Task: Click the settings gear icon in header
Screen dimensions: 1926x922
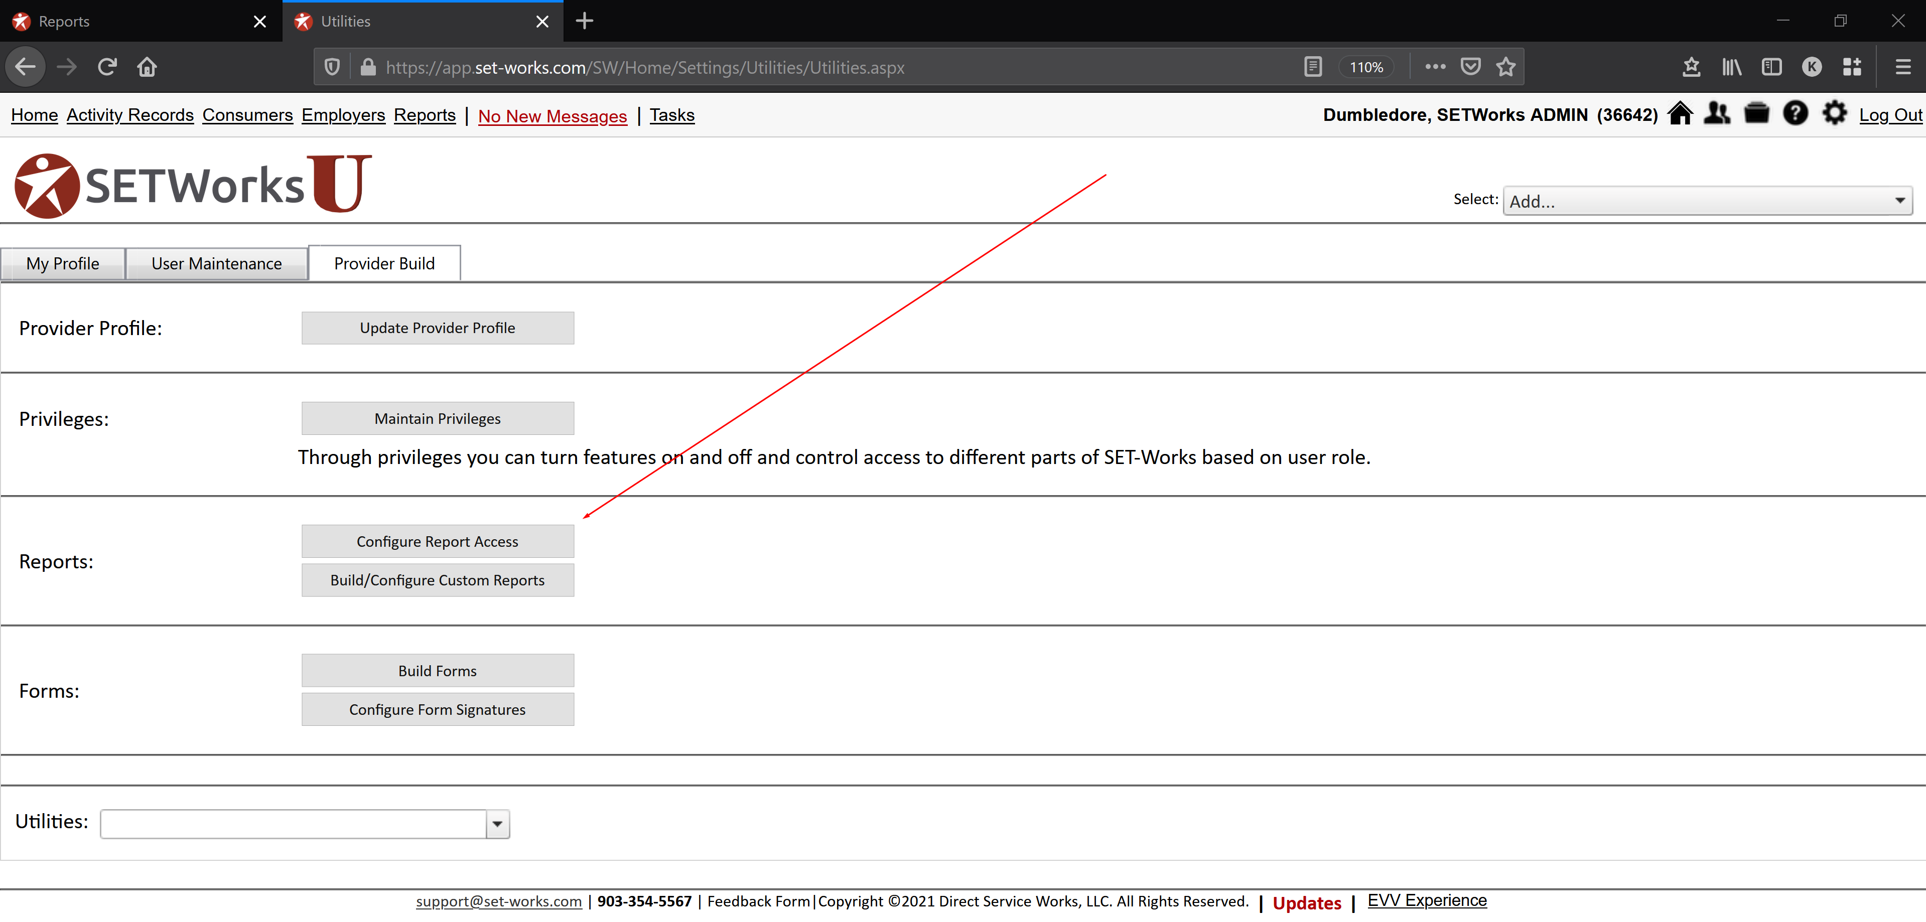Action: coord(1834,113)
